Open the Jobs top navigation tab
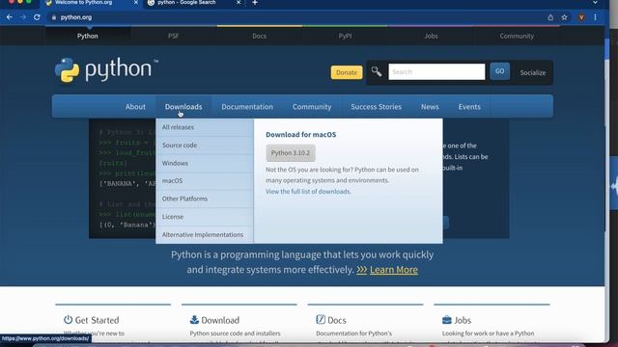 (431, 36)
